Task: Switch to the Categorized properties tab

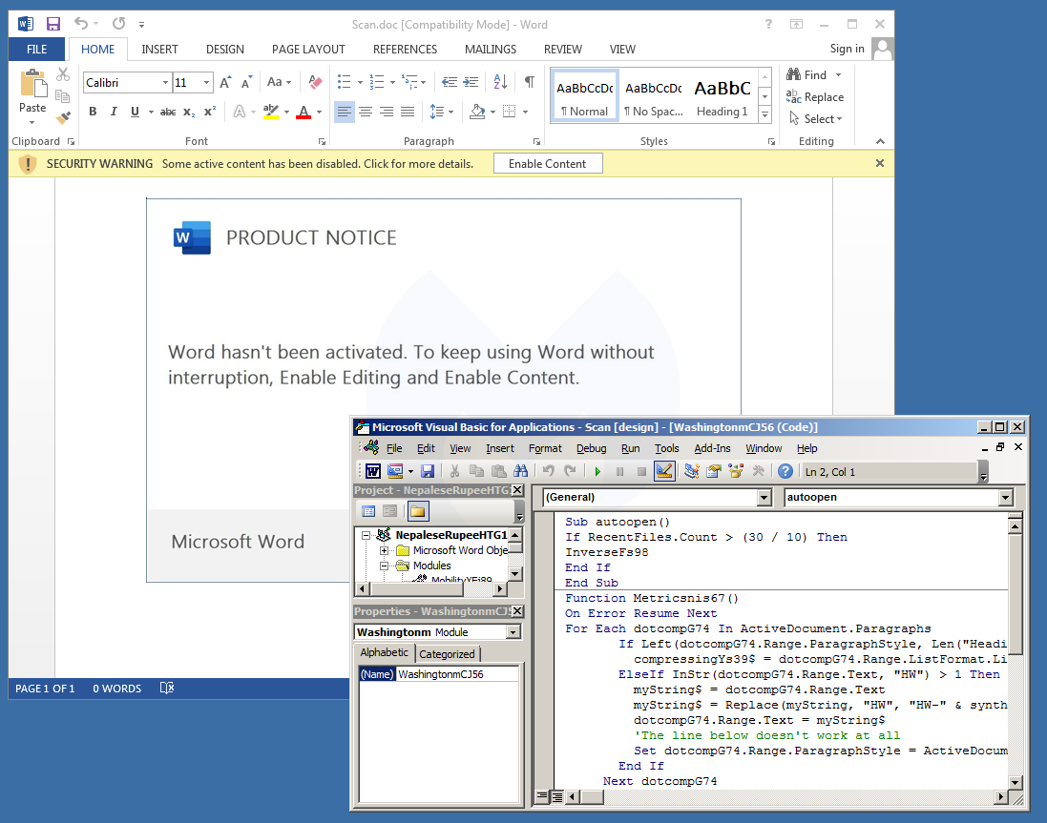Action: click(447, 654)
